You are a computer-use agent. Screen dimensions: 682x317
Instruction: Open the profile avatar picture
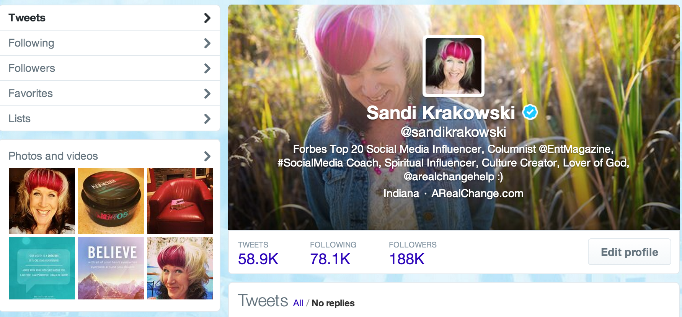point(454,66)
